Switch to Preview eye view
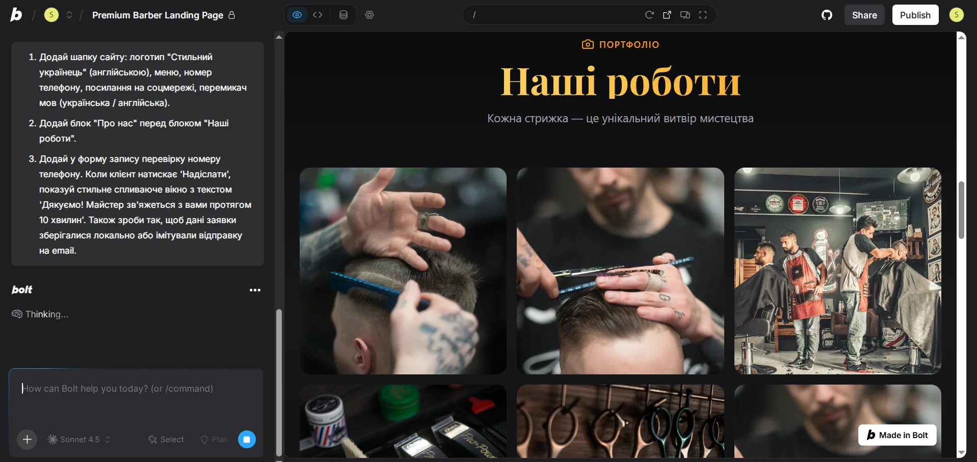The image size is (977, 462). click(297, 15)
